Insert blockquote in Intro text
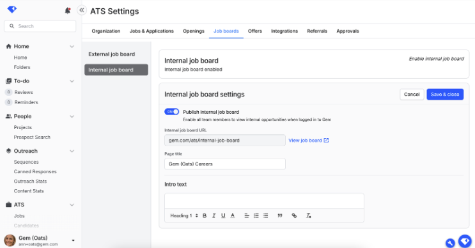 click(x=280, y=215)
